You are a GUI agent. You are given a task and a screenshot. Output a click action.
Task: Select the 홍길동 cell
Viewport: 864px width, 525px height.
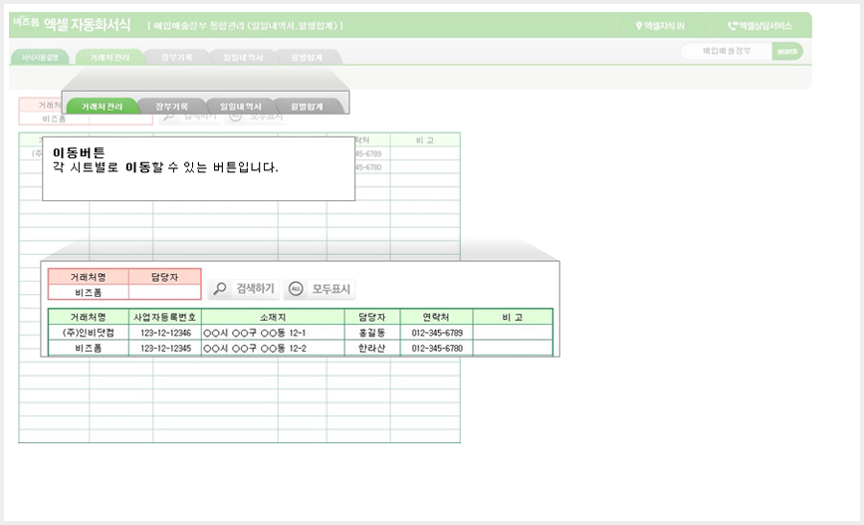point(372,333)
